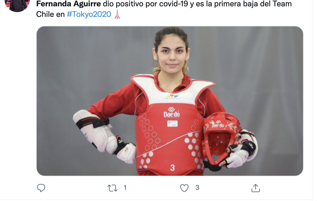The height and width of the screenshot is (201, 317).
Task: Like the tweet with the heart icon
Action: point(184,188)
